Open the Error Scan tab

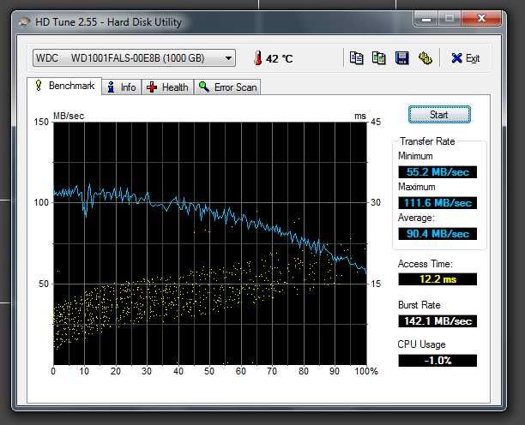227,87
